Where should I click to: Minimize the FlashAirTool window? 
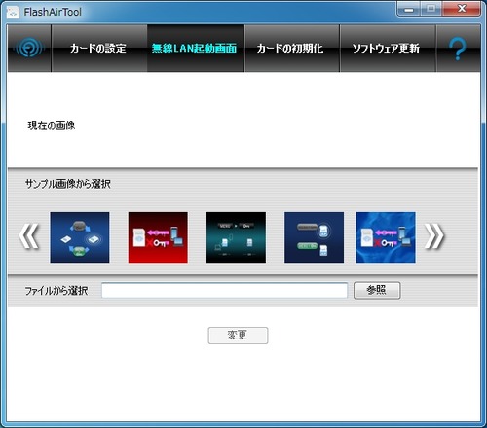click(x=409, y=9)
